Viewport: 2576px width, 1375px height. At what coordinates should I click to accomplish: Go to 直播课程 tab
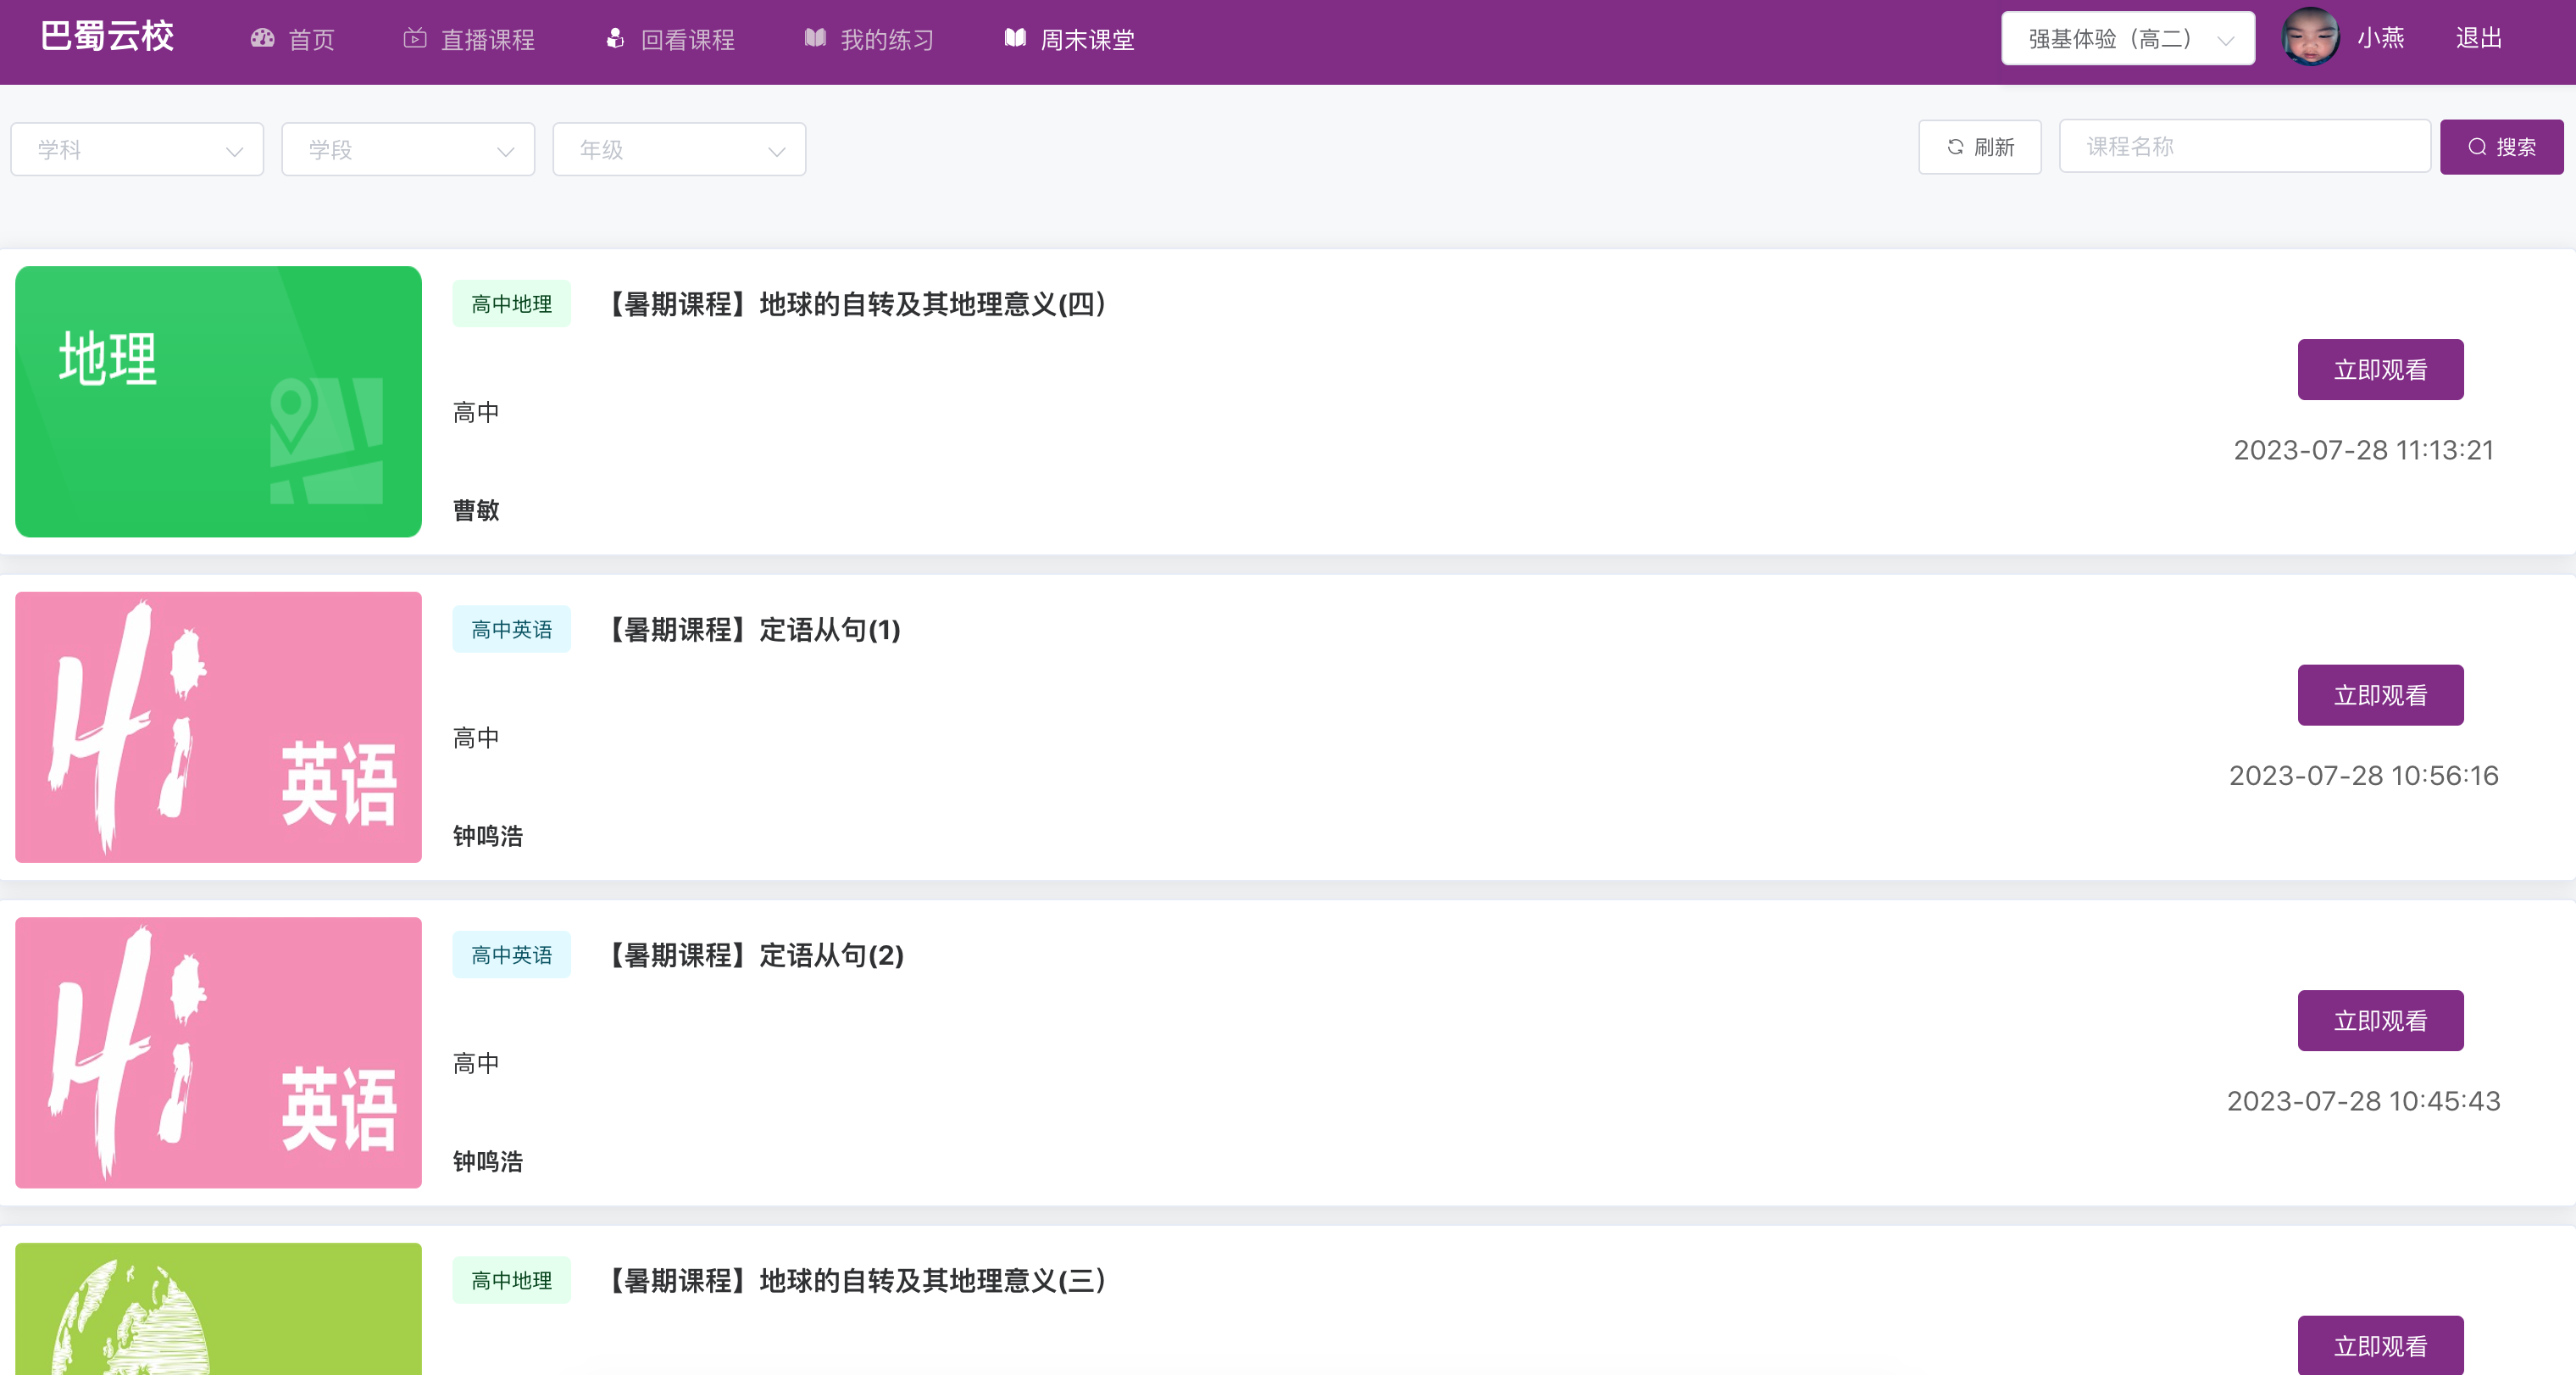[x=488, y=39]
